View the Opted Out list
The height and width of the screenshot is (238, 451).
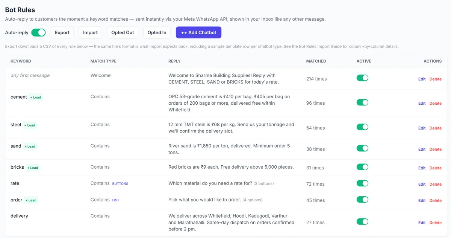coord(123,32)
